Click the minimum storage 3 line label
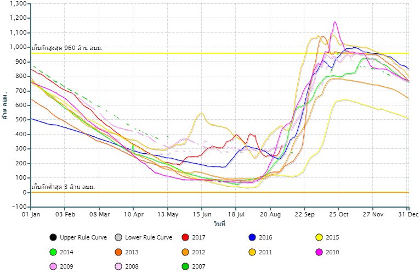The height and width of the screenshot is (273, 420). pos(64,187)
